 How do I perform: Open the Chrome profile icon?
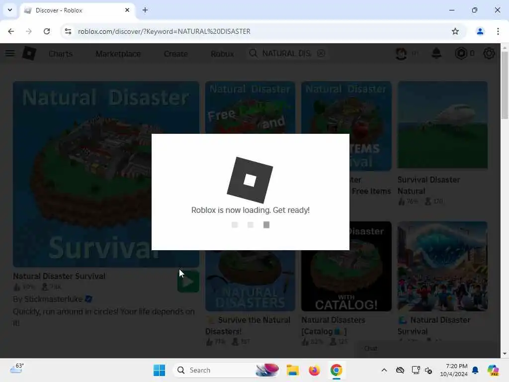(480, 31)
